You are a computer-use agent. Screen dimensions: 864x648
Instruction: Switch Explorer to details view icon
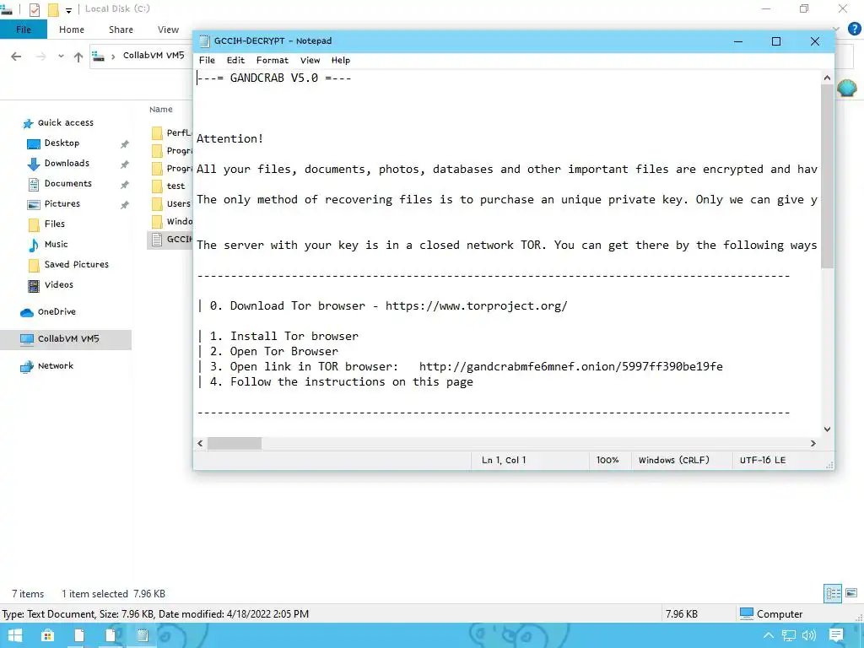pyautogui.click(x=833, y=593)
